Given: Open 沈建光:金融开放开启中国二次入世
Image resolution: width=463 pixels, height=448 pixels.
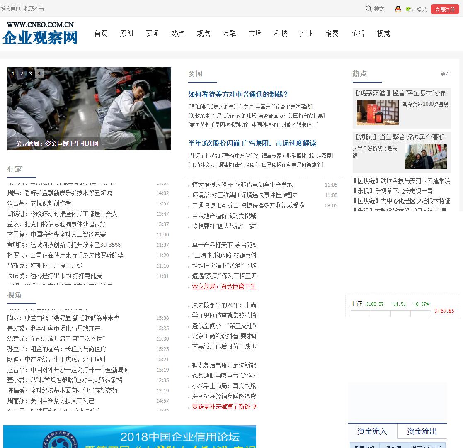Looking at the screenshot, I should pyautogui.click(x=56, y=338).
